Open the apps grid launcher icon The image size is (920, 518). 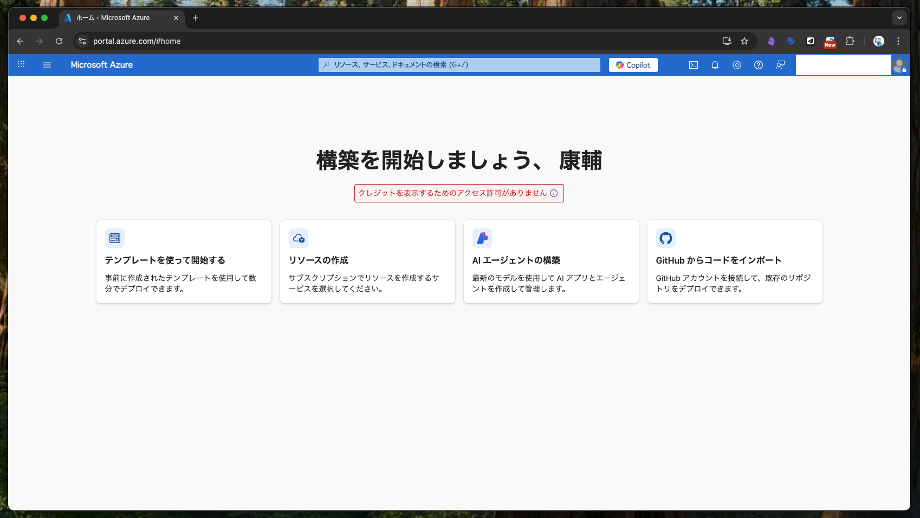point(21,64)
